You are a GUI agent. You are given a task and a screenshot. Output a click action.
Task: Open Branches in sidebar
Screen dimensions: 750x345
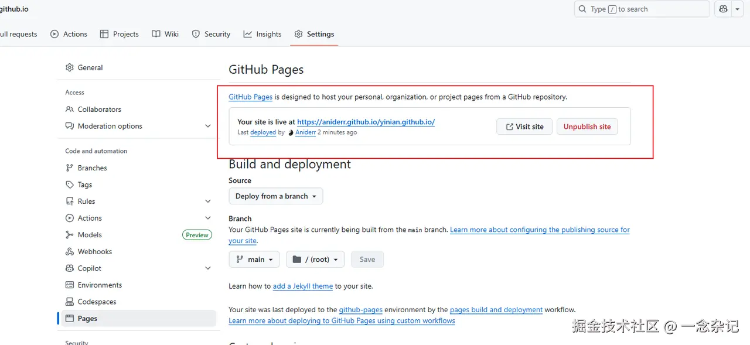(138, 168)
